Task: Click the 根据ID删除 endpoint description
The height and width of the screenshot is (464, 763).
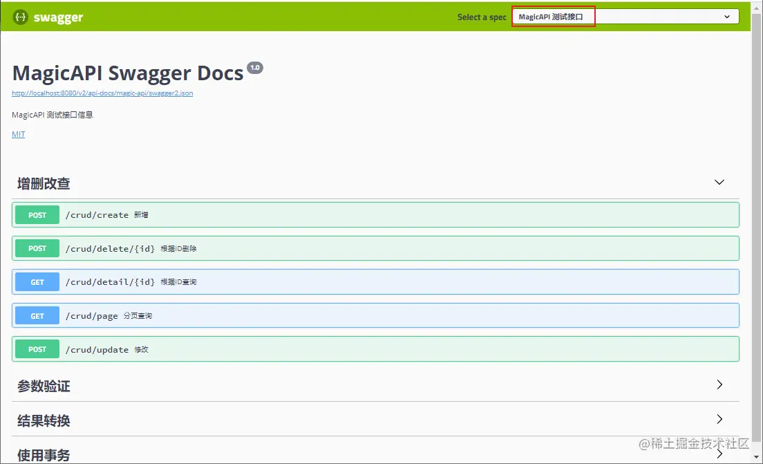Action: click(178, 249)
